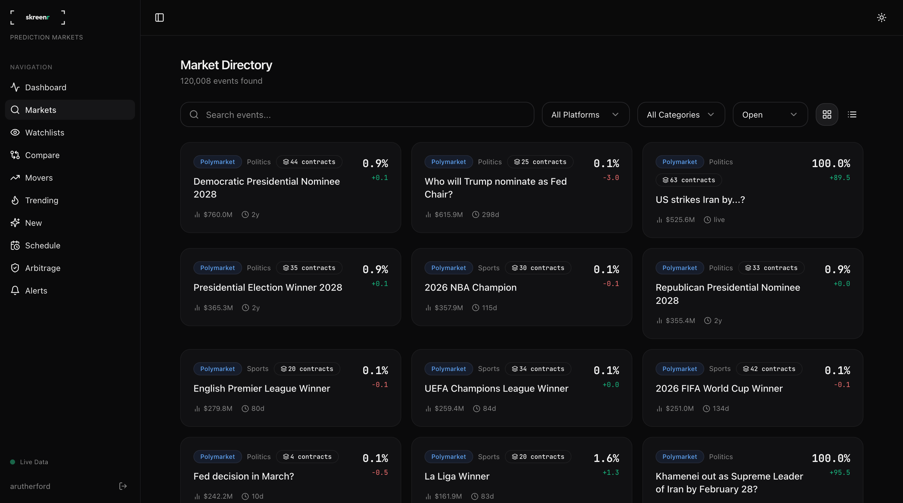
Task: Expand the All Categories dropdown
Action: (681, 114)
